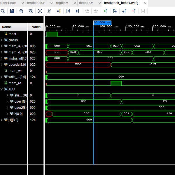The image size is (175, 175).
Task: Jump to the previous marker
Action: pyautogui.click(x=115, y=11)
